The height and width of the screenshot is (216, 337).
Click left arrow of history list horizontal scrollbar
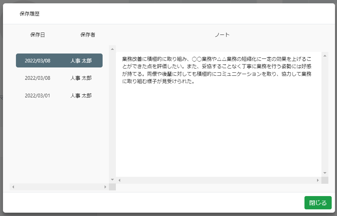click(x=13, y=187)
